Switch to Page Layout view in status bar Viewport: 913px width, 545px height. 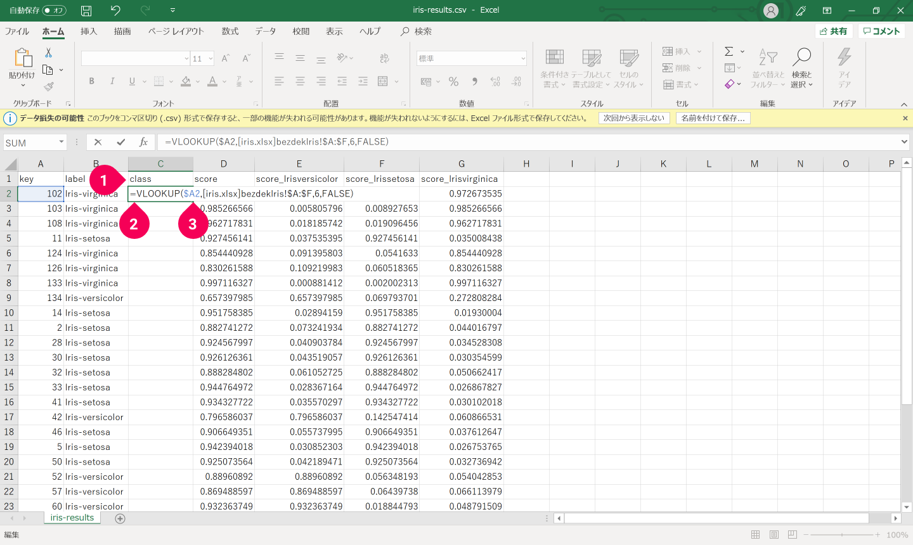point(774,535)
